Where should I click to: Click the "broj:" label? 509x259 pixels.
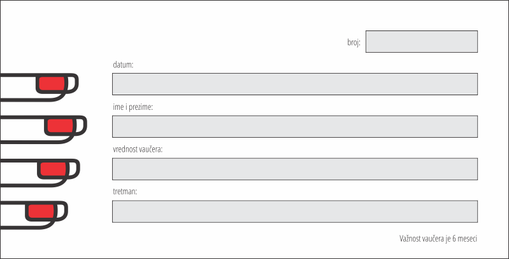[x=354, y=43]
